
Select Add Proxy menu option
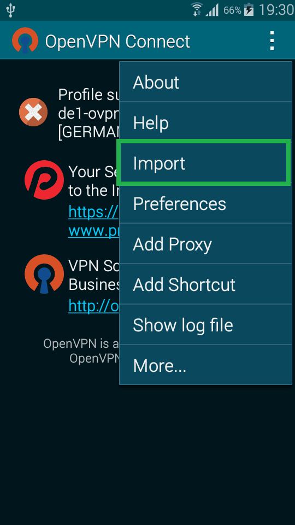(x=206, y=244)
